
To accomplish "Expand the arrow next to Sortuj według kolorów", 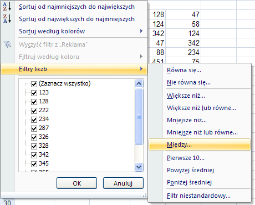I will [x=141, y=31].
